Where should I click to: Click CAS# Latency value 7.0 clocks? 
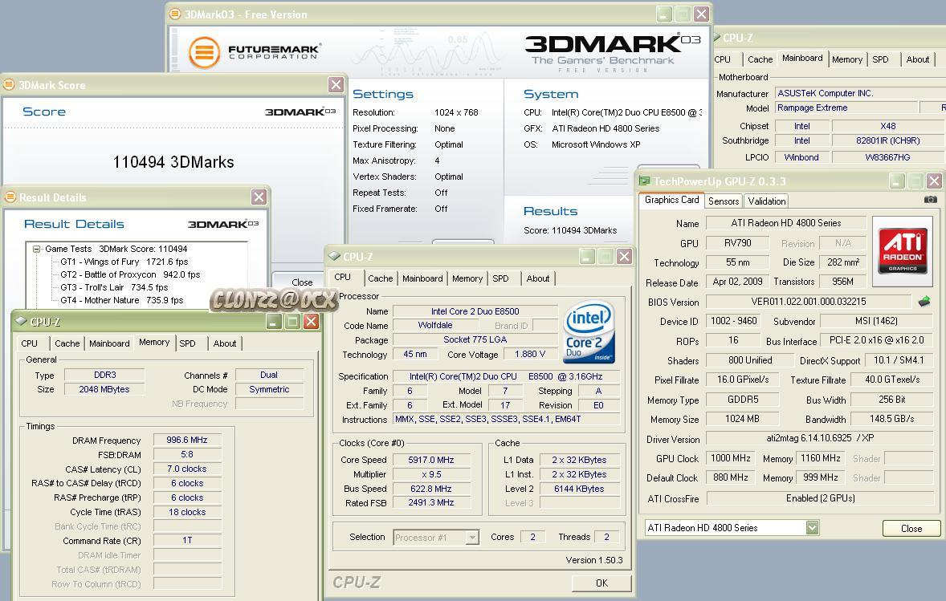187,469
